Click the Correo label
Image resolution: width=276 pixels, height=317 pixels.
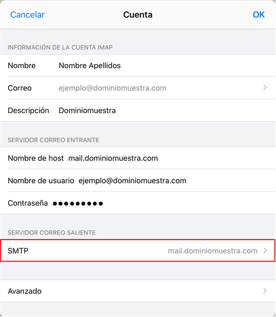coord(20,88)
